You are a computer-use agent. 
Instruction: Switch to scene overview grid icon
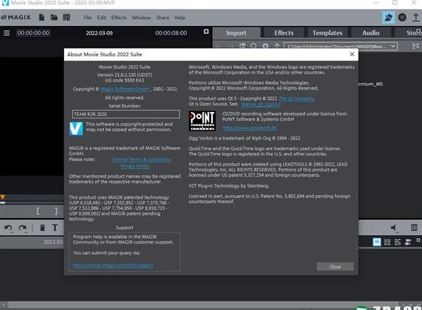tap(387, 242)
